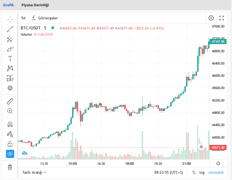Select the trend line drawing tool
Image resolution: width=232 pixels, height=180 pixels.
(x=10, y=29)
